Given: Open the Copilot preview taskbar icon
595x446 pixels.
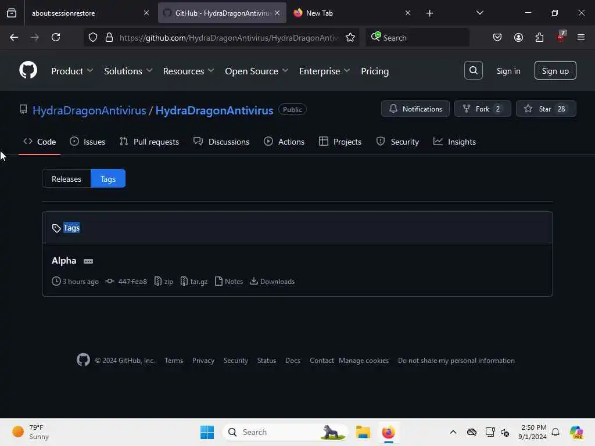Looking at the screenshot, I should point(576,432).
